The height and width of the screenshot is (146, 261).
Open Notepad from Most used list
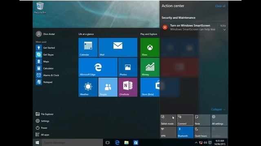pos(44,82)
